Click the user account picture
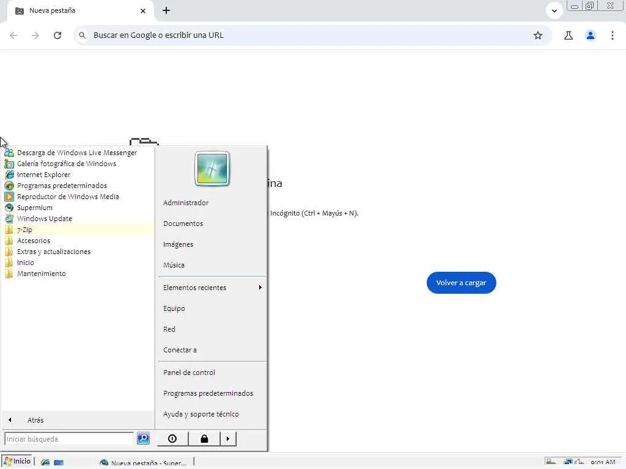This screenshot has height=469, width=626. coord(212,169)
